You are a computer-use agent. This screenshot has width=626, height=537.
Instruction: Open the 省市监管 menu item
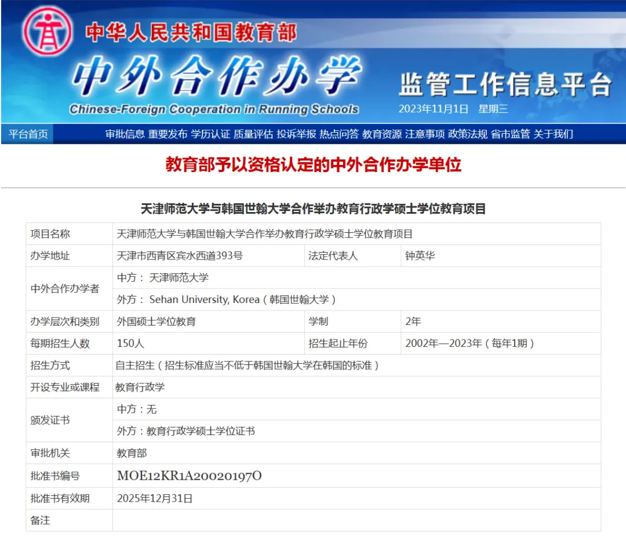pyautogui.click(x=511, y=134)
